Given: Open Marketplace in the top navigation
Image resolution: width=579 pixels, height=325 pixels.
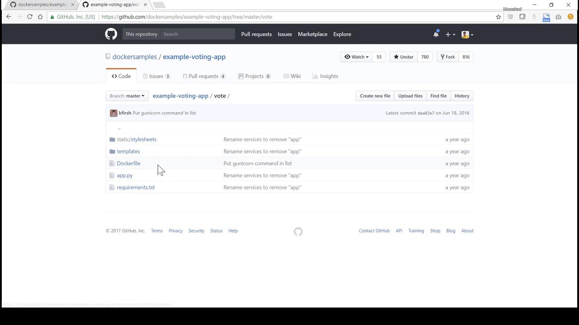Looking at the screenshot, I should tap(313, 34).
